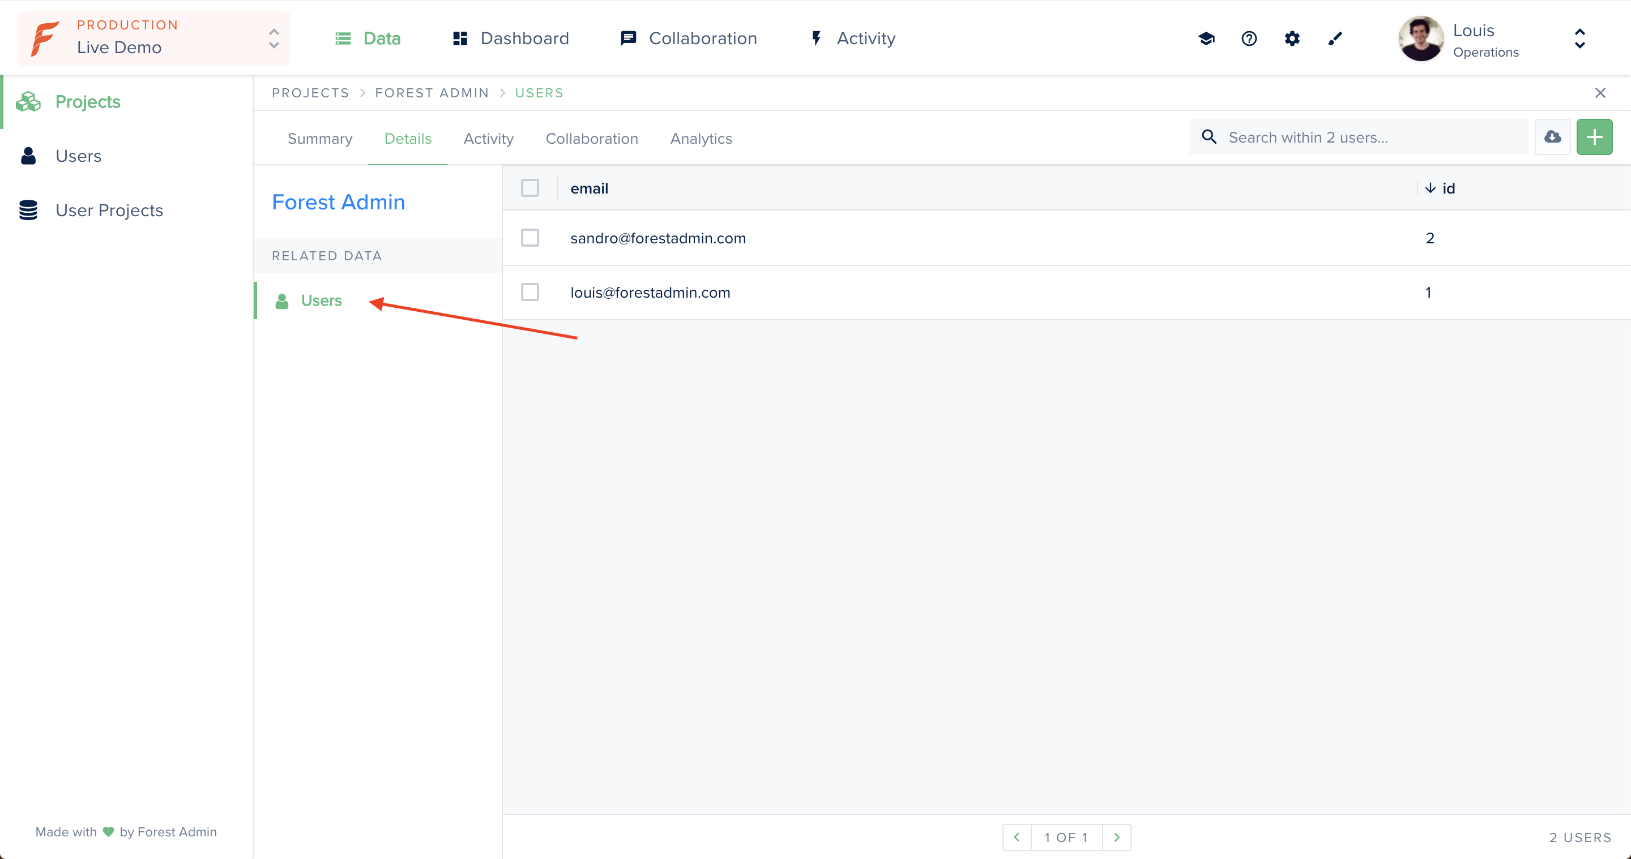Check the sandro@forestadmin.com row checkbox

530,238
